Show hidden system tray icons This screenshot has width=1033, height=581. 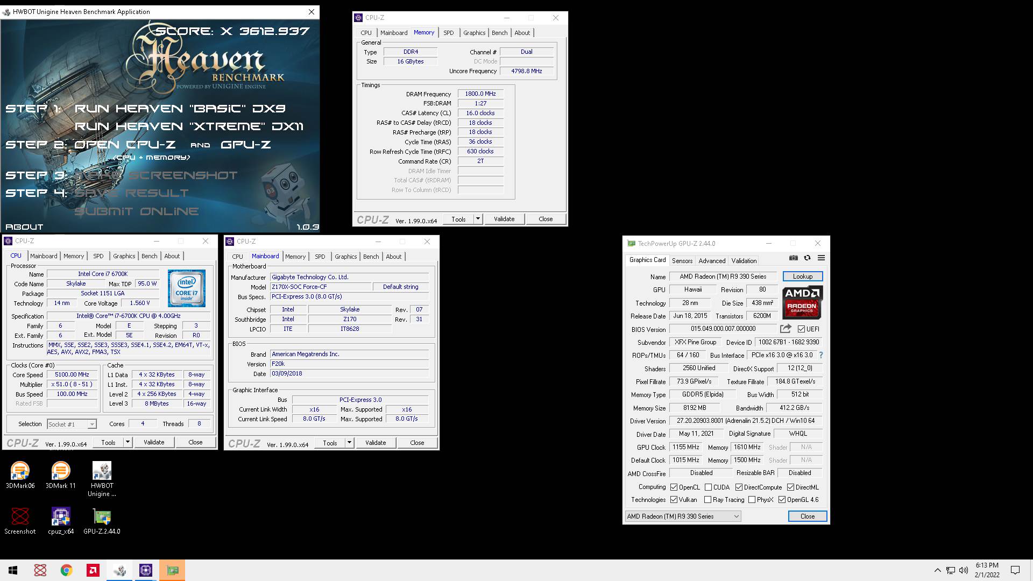[937, 570]
